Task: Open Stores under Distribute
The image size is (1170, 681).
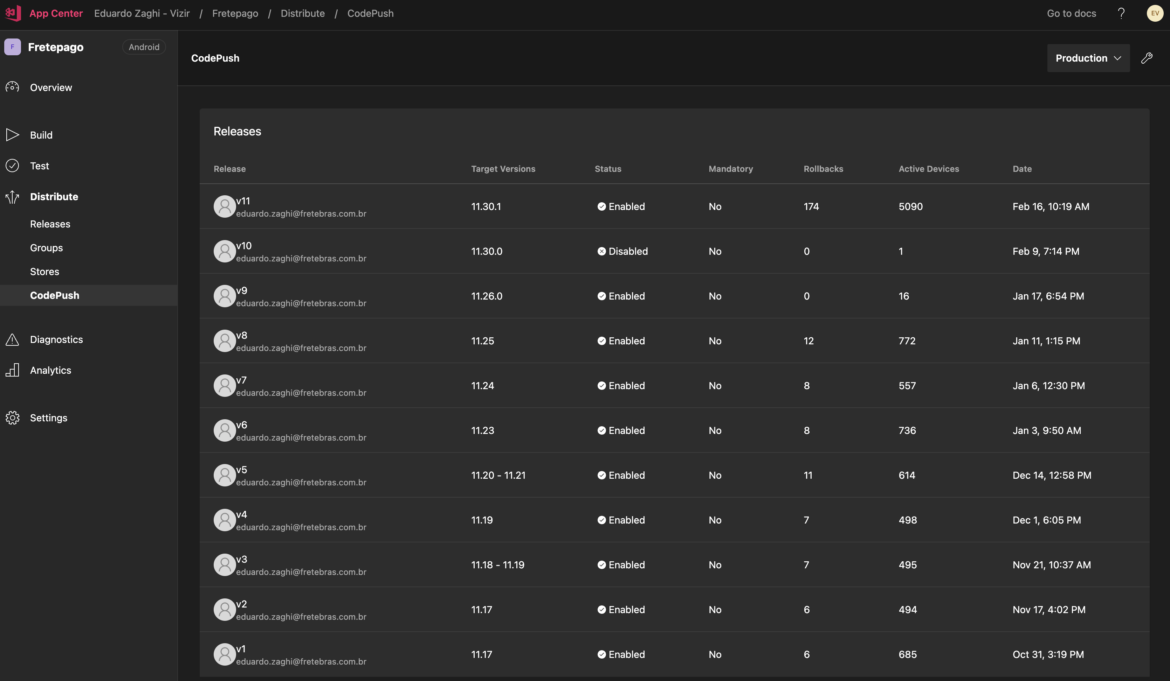Action: (x=44, y=271)
